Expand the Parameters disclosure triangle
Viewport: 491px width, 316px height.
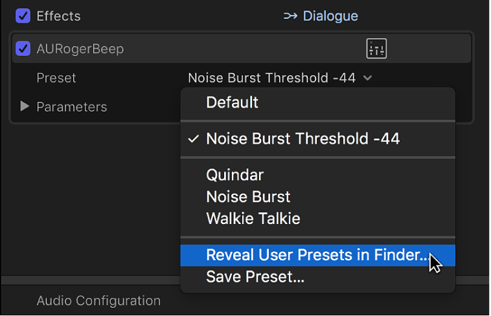[x=25, y=107]
